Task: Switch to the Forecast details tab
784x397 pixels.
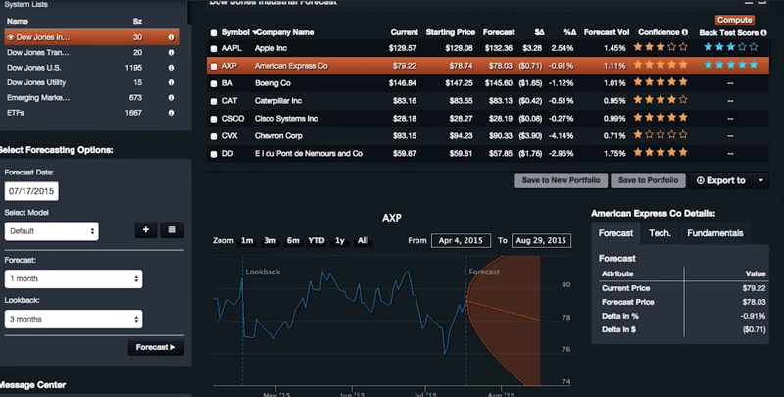Action: pyautogui.click(x=615, y=233)
